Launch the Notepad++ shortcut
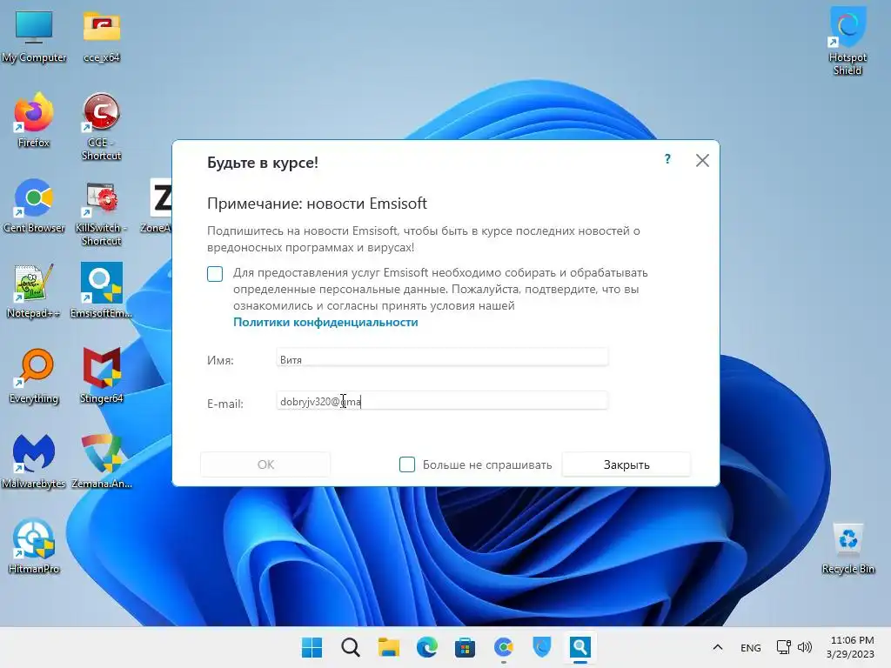 [34, 291]
